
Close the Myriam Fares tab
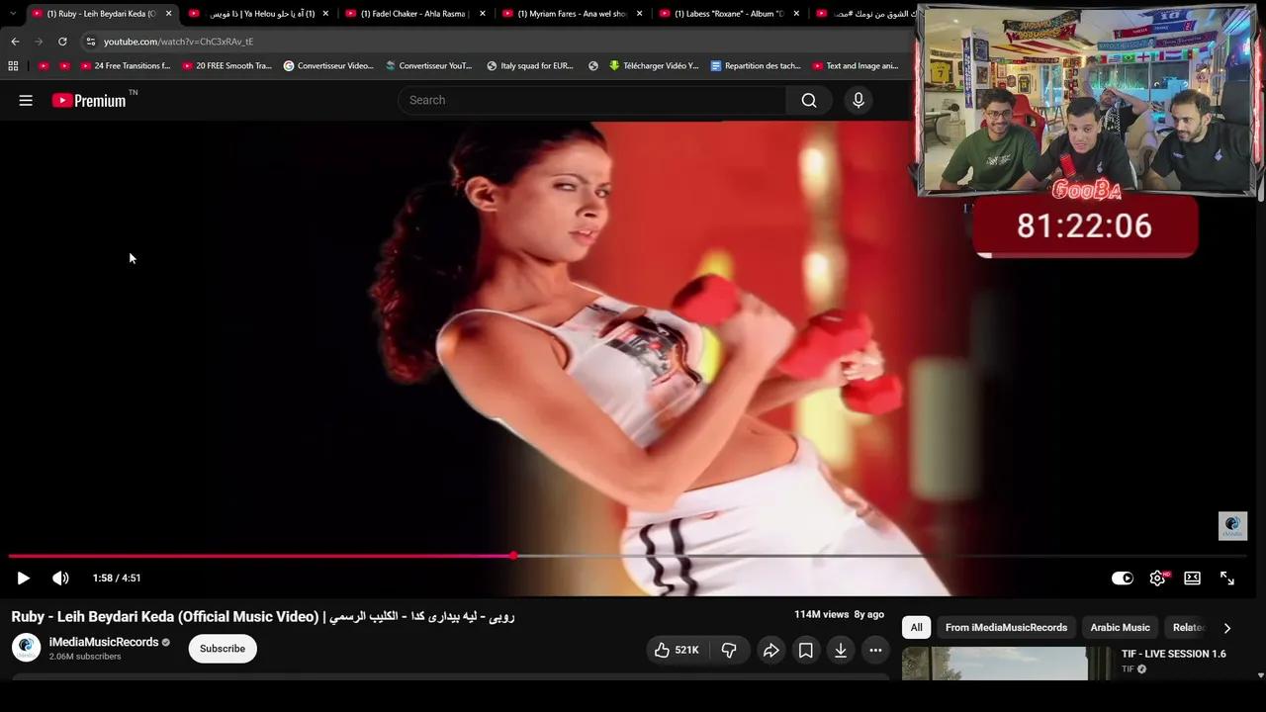coord(640,14)
